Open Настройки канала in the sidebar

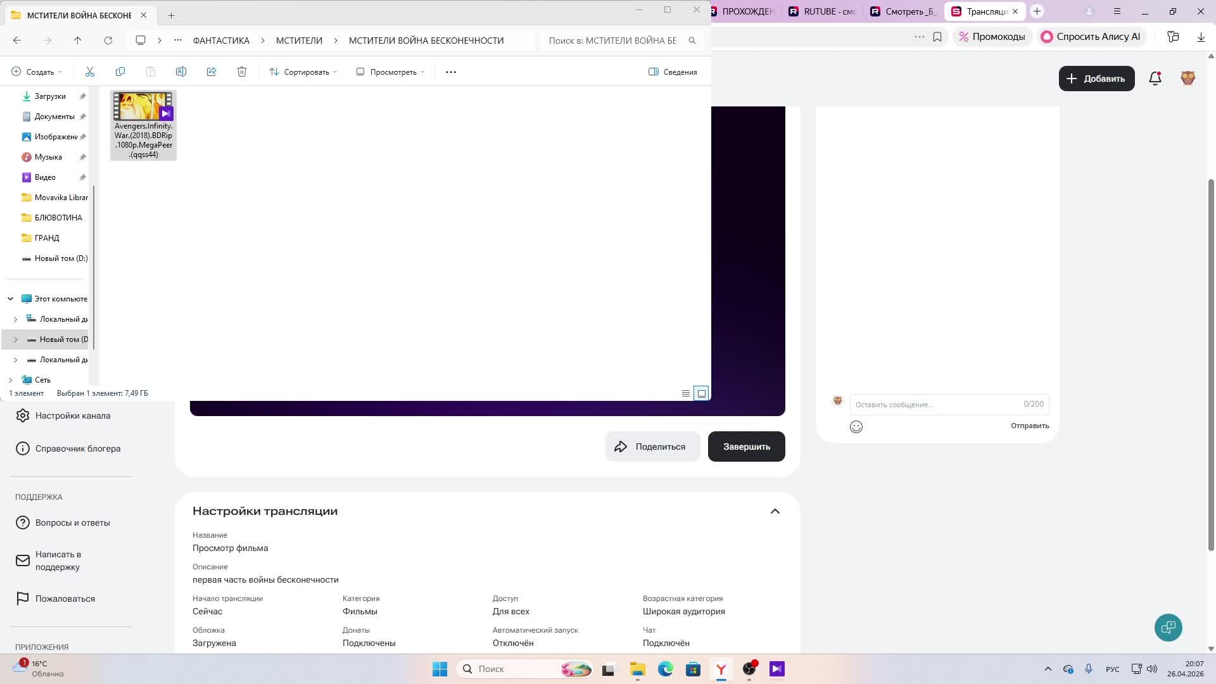pyautogui.click(x=72, y=416)
